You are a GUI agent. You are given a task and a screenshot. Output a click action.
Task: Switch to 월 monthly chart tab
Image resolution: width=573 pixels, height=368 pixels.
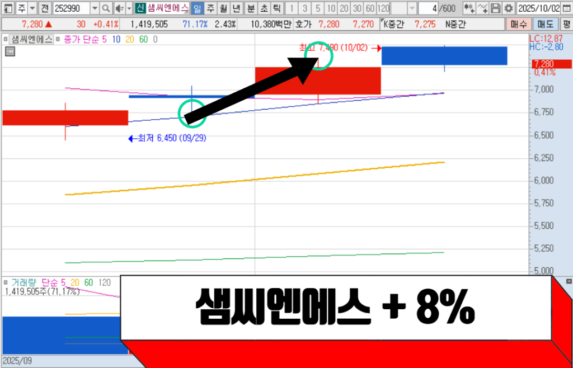pyautogui.click(x=223, y=8)
